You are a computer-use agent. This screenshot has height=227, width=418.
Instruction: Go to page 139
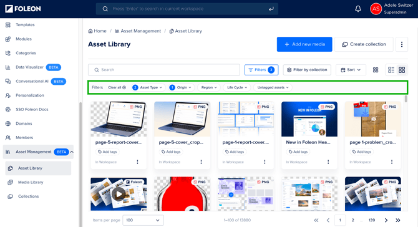[372, 220]
